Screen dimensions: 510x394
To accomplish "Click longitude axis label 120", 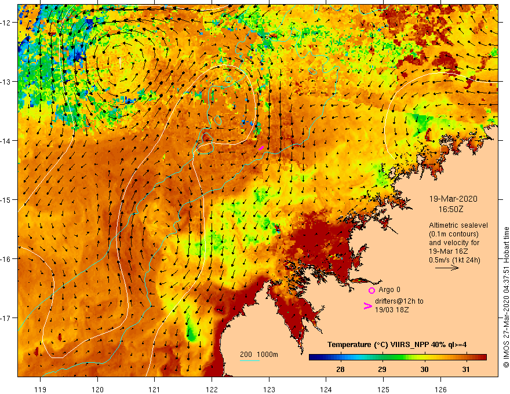I will (x=97, y=389).
